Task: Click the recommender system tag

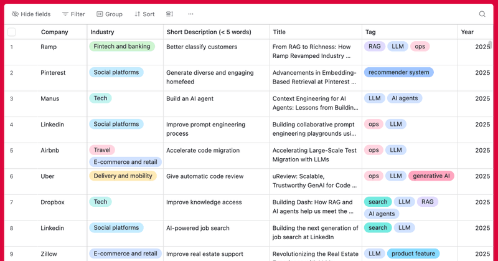Action: (x=398, y=72)
